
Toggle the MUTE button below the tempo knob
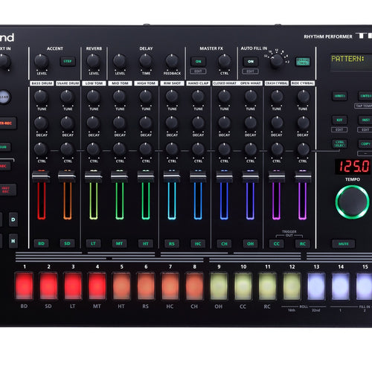[344, 243]
